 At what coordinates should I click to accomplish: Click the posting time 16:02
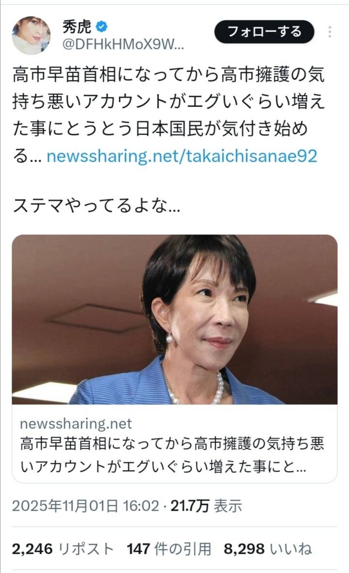click(141, 506)
